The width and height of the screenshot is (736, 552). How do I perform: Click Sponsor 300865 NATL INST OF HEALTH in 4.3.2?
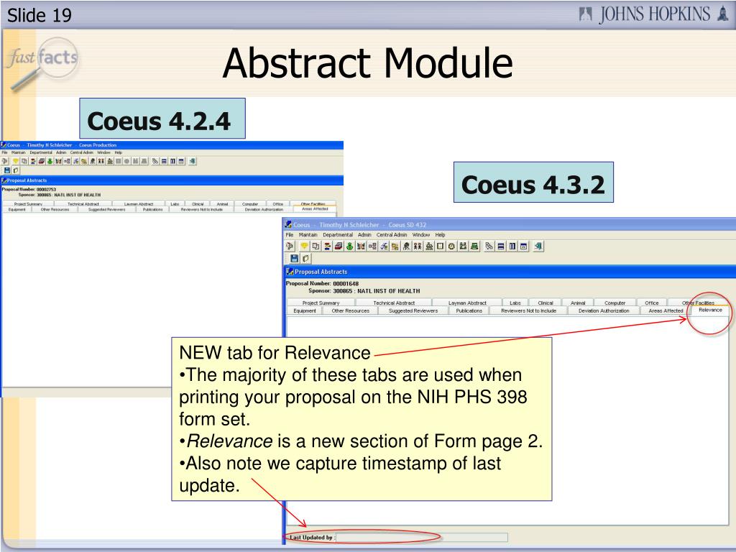(x=364, y=291)
